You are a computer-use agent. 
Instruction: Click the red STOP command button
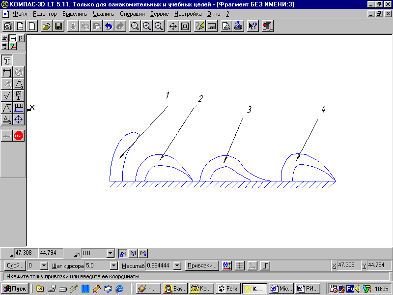[19, 135]
